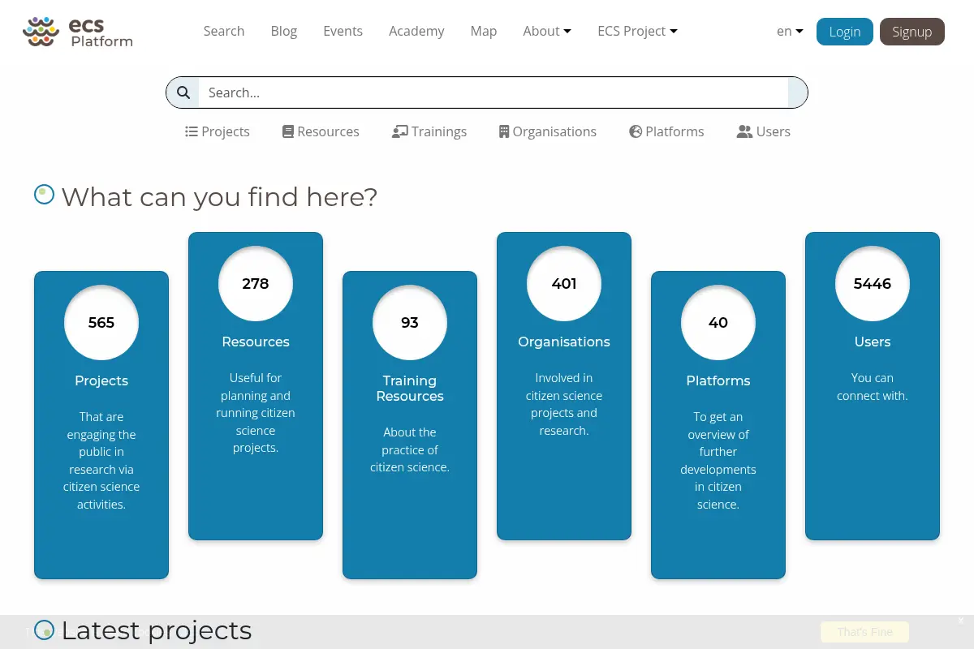Click the Signup button
The image size is (974, 649).
point(912,32)
